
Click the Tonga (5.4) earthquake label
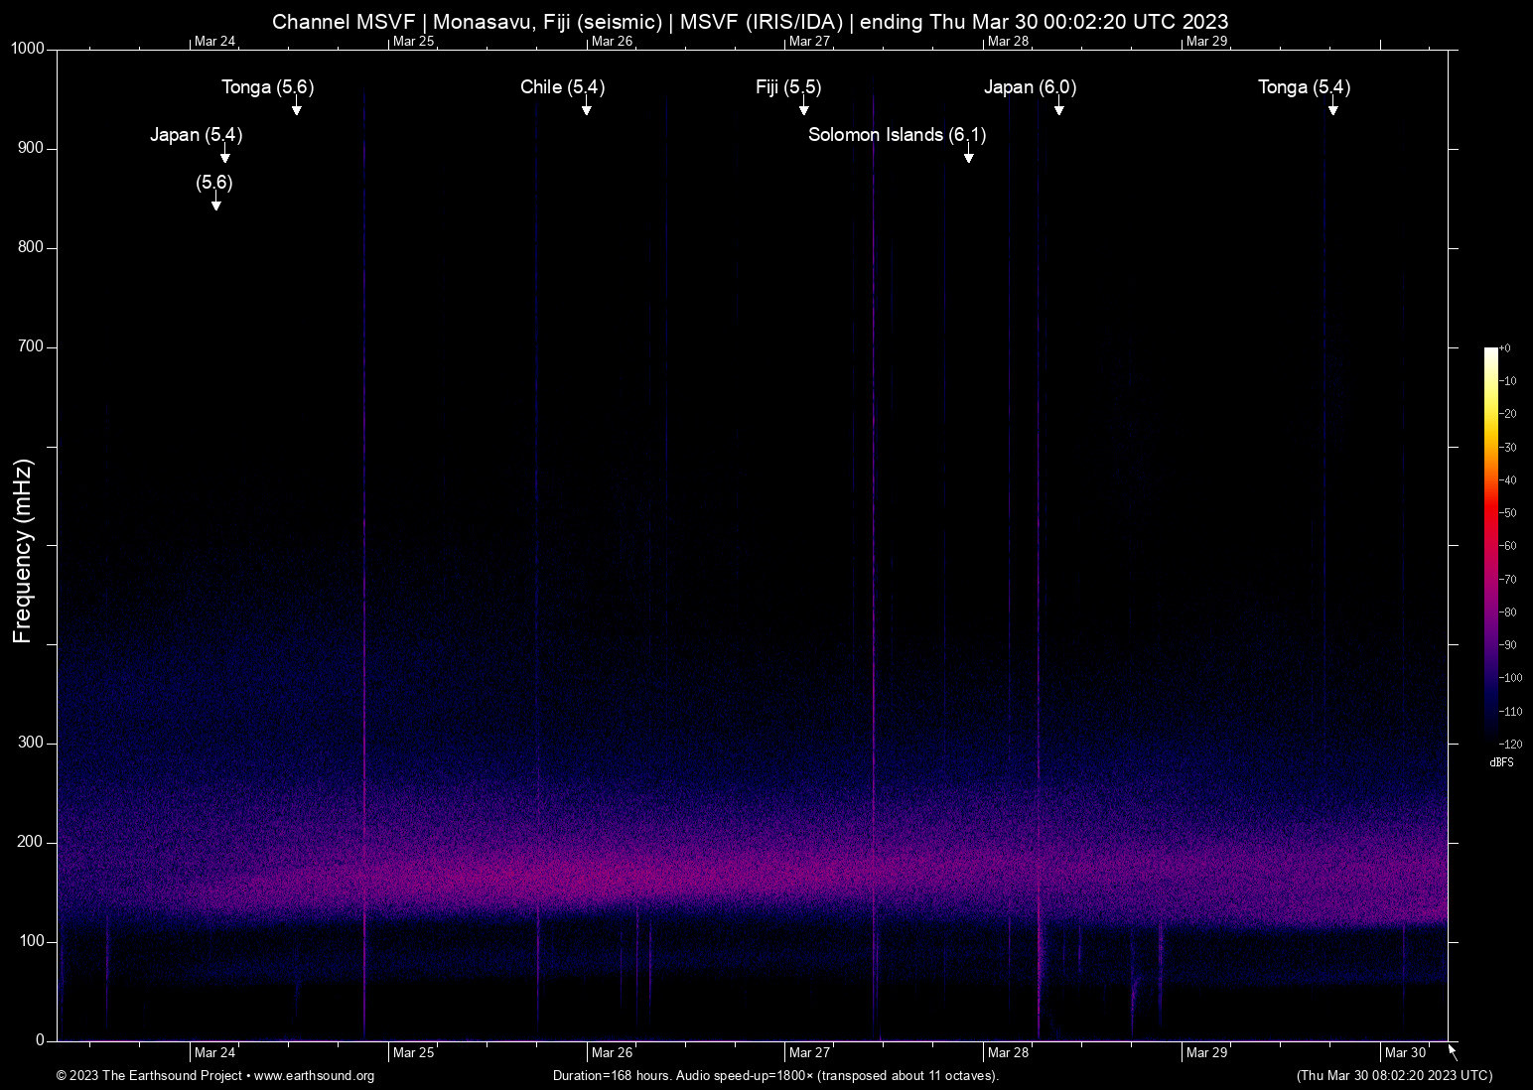1304,87
